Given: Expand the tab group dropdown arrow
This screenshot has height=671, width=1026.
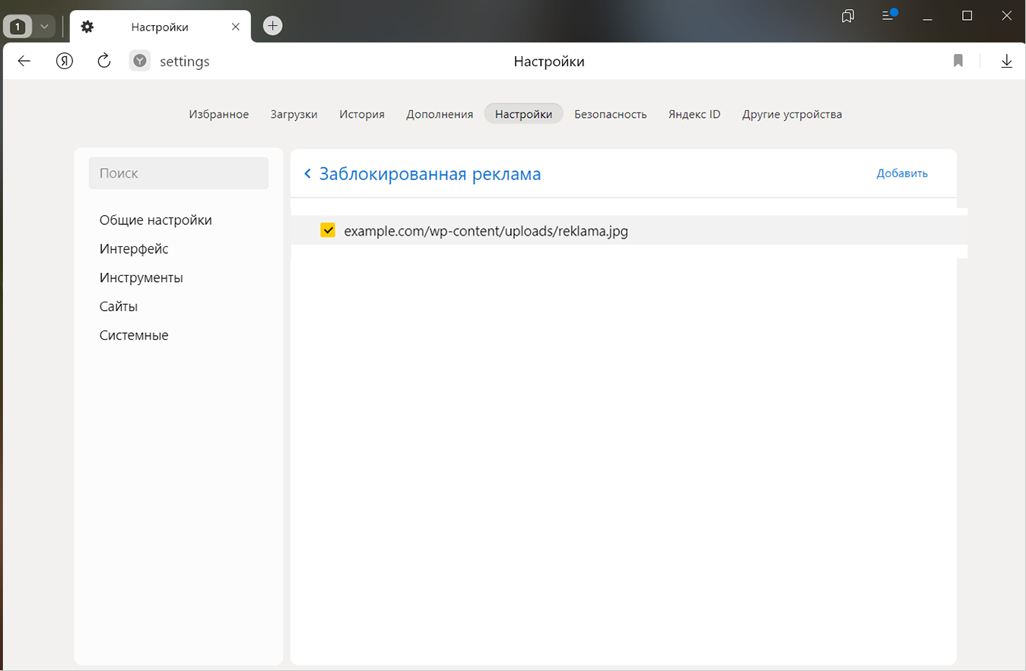Looking at the screenshot, I should [44, 27].
